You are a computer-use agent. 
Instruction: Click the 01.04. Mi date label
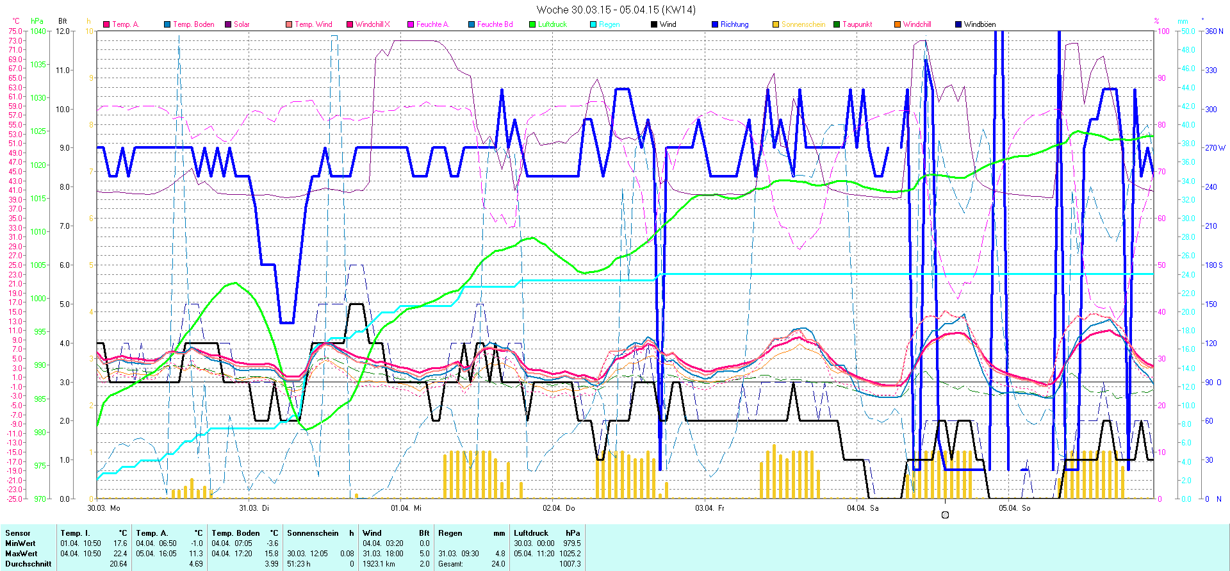click(406, 508)
